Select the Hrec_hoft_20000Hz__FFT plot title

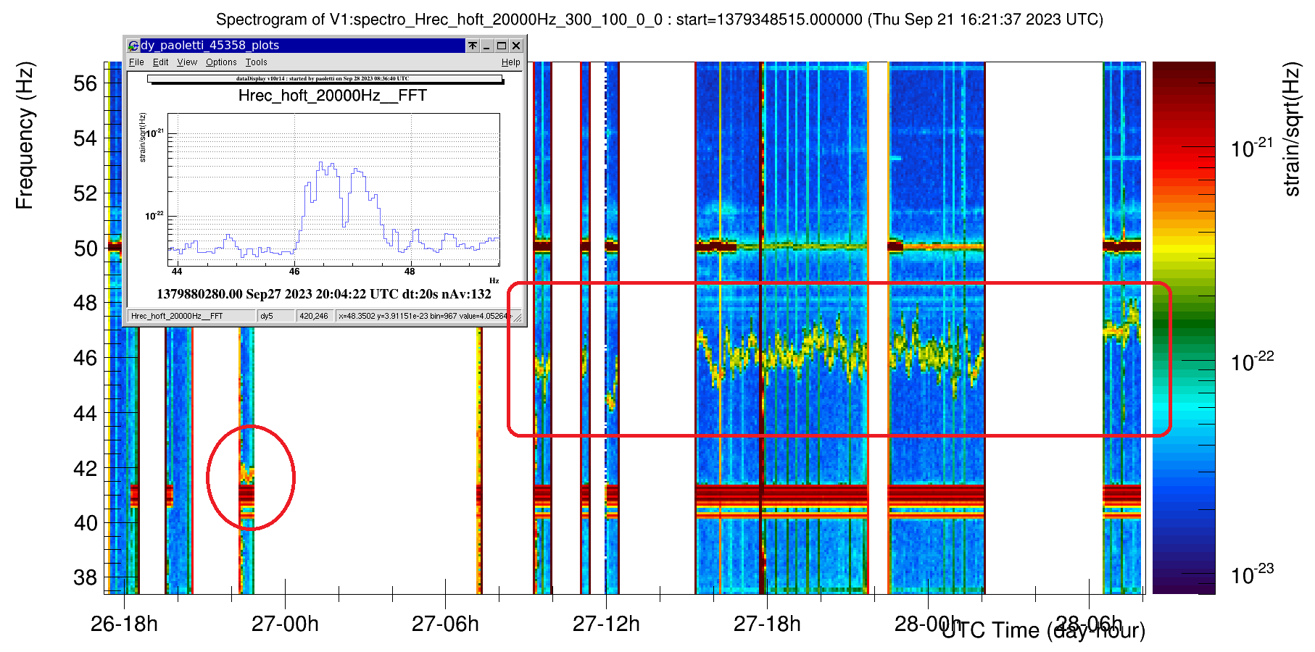[332, 96]
